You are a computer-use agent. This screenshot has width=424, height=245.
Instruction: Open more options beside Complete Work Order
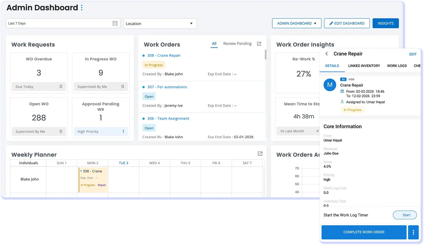(x=413, y=232)
